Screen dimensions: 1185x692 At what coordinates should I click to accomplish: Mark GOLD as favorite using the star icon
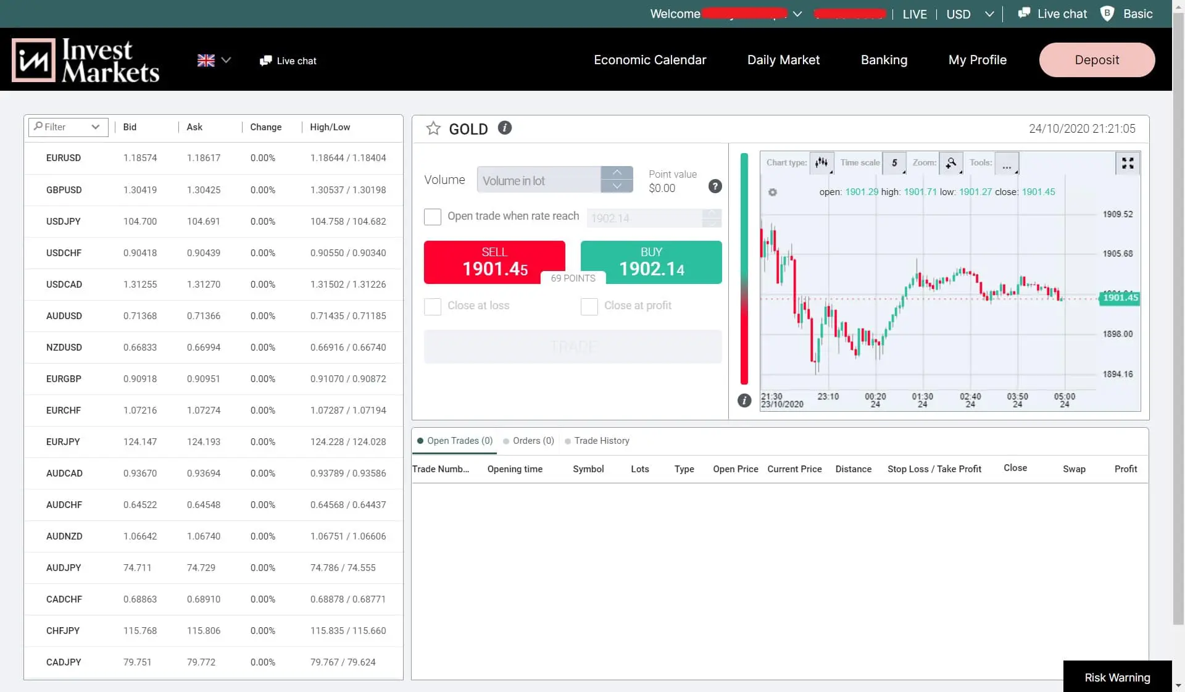pyautogui.click(x=433, y=128)
